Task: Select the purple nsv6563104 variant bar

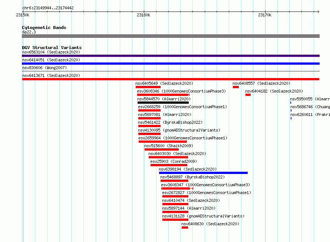Action: [171, 56]
